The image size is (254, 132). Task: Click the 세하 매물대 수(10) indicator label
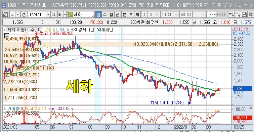(x=25, y=30)
